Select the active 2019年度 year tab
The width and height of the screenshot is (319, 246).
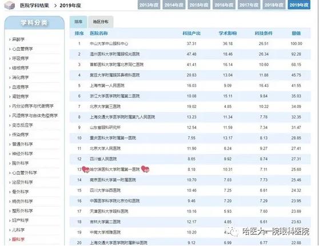point(299,5)
